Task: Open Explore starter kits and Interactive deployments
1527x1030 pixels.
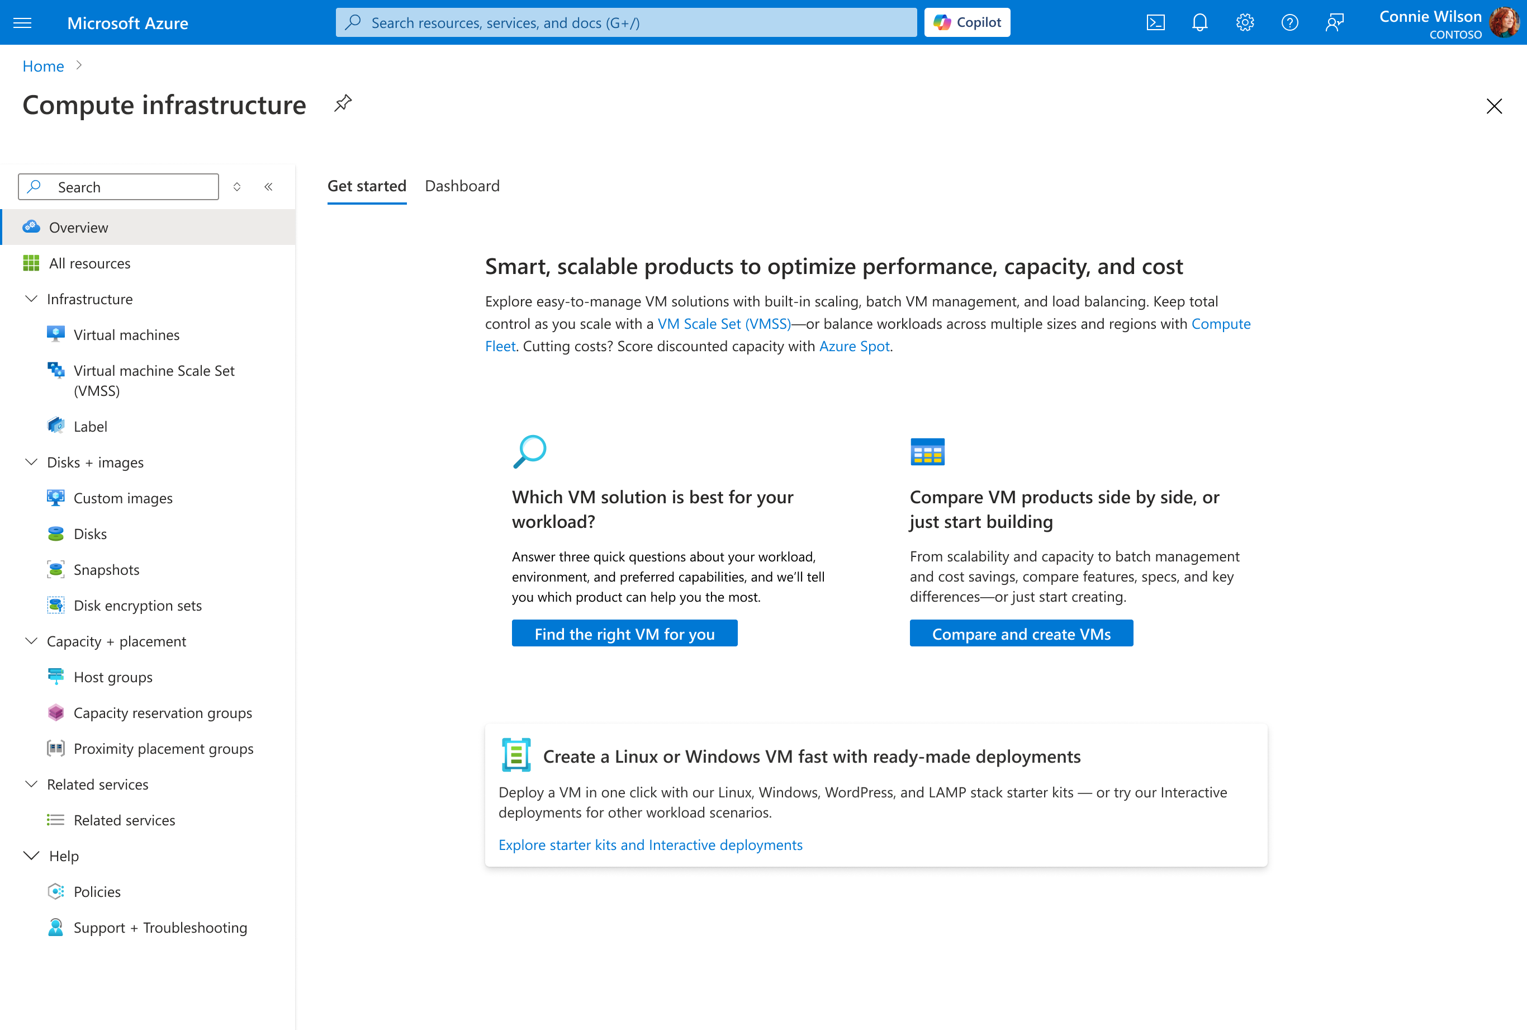Action: click(650, 845)
